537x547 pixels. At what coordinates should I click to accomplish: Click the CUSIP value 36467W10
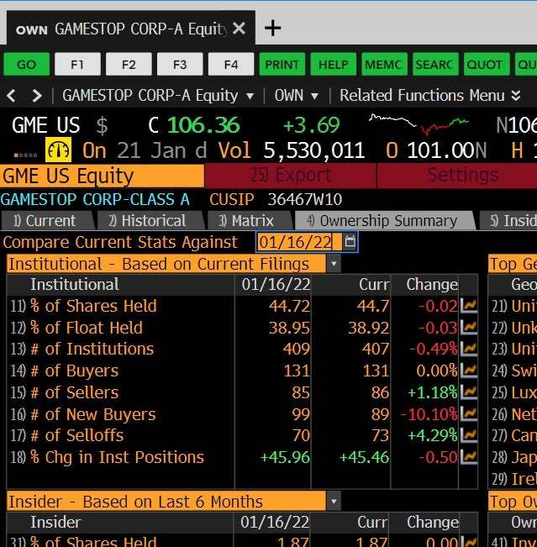[x=305, y=199]
